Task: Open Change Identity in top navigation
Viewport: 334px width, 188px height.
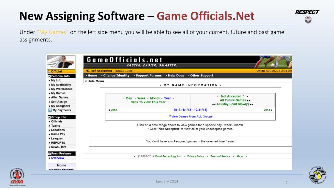Action: pyautogui.click(x=116, y=75)
